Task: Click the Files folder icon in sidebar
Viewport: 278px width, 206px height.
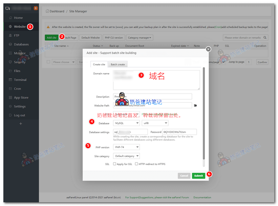Action: [10, 71]
